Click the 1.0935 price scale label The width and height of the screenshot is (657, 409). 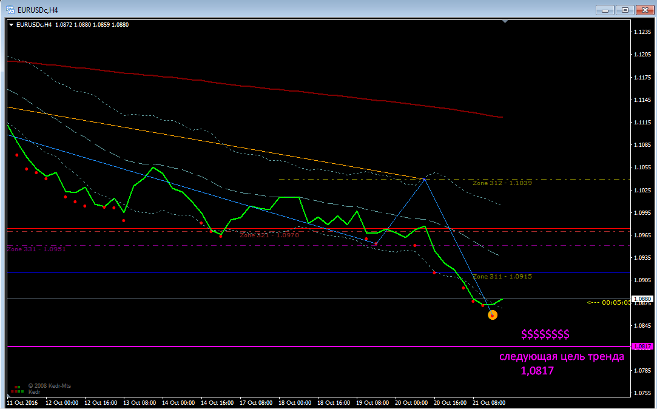pyautogui.click(x=642, y=258)
